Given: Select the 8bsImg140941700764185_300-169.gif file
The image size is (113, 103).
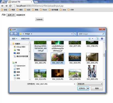Looking at the screenshot, I should point(40,46).
